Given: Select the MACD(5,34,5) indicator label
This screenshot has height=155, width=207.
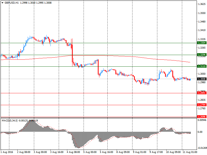Looking at the screenshot, I should (x=10, y=120).
